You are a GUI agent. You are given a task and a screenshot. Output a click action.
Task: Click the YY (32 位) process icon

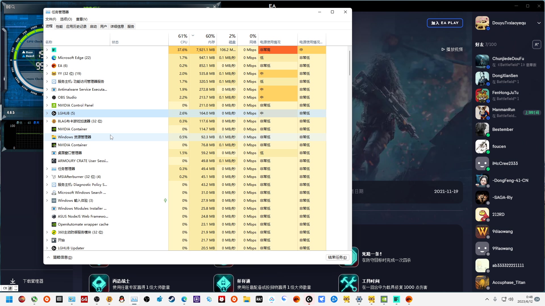click(x=54, y=74)
